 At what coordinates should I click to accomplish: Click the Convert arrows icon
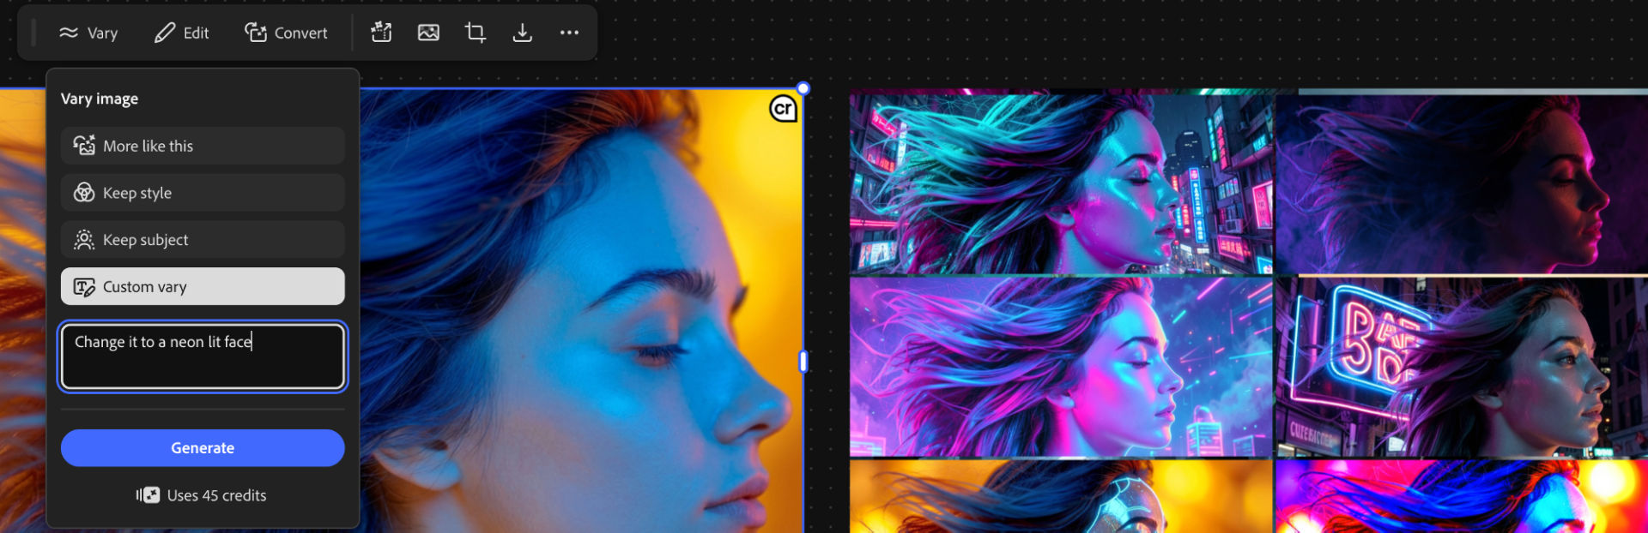[255, 33]
